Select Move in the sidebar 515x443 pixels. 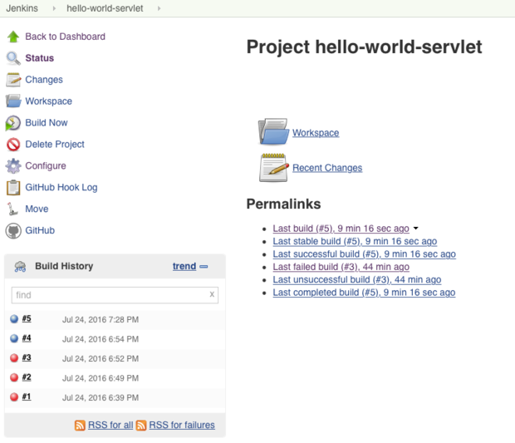(37, 209)
